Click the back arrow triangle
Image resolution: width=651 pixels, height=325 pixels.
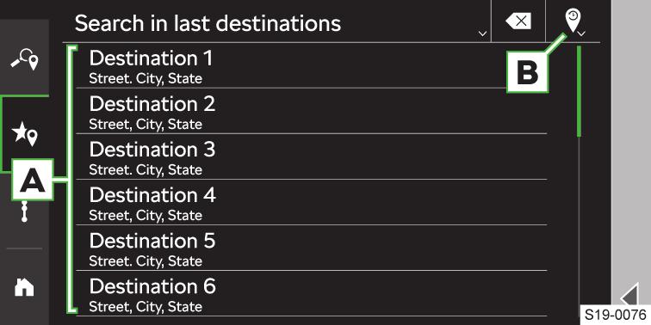click(x=629, y=295)
